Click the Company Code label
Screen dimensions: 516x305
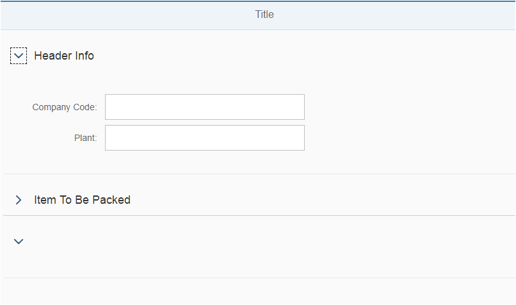pos(65,107)
